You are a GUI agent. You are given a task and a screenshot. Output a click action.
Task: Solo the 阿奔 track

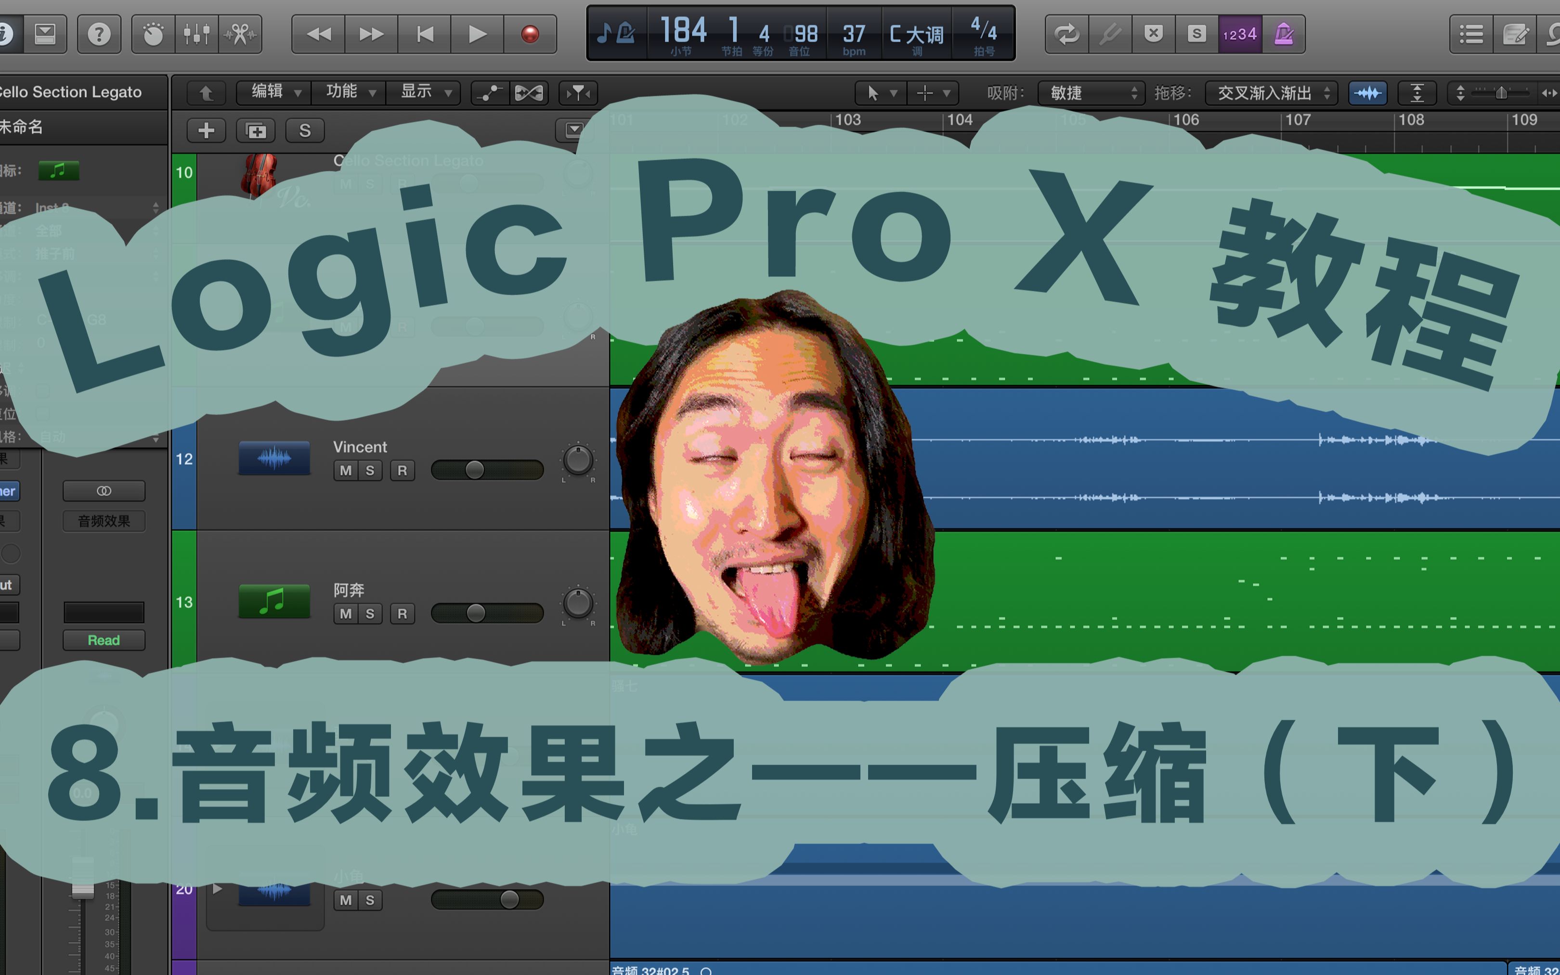coord(370,614)
